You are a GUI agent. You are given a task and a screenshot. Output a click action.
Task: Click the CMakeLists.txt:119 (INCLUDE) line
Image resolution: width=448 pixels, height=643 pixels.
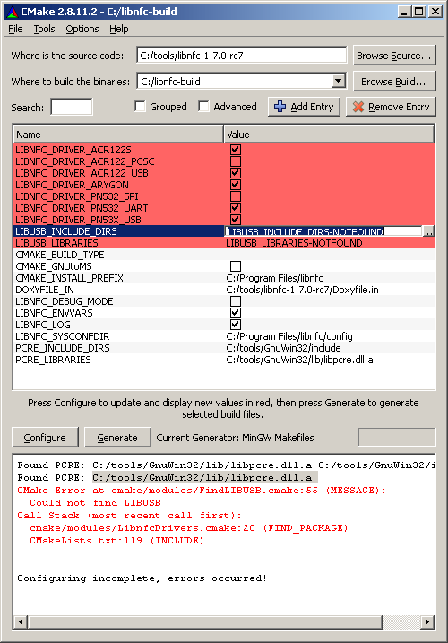coord(116,540)
